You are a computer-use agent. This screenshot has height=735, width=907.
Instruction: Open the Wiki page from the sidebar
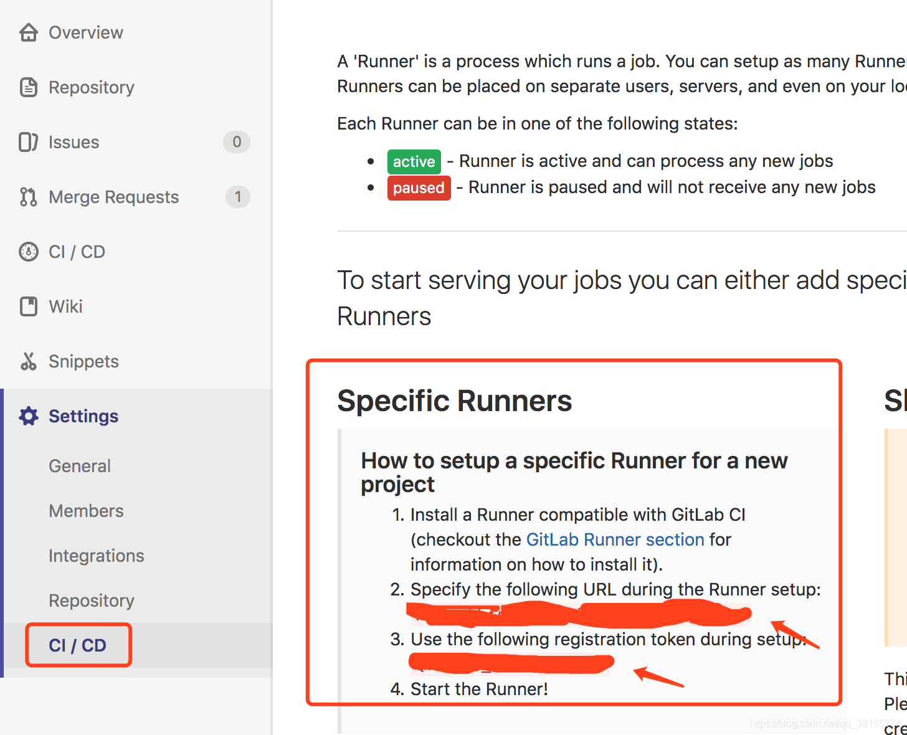coord(66,306)
